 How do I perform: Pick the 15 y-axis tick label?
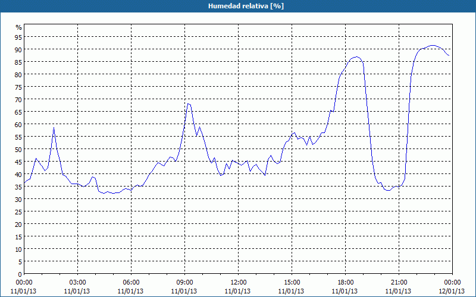click(18, 236)
